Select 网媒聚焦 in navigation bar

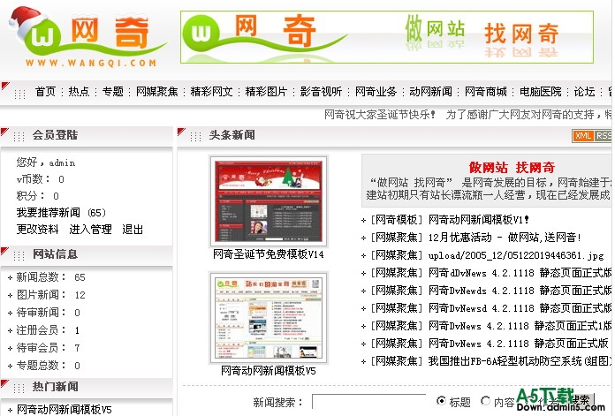(157, 92)
